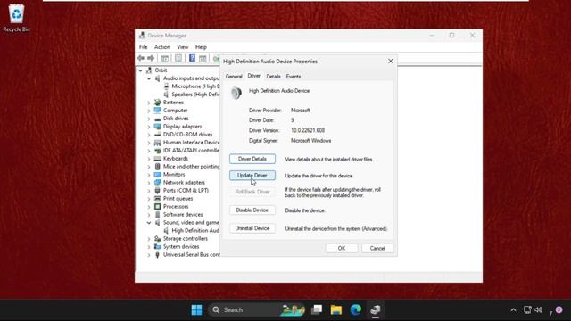
Task: Select the Processors icon in the tree
Action: (157, 206)
